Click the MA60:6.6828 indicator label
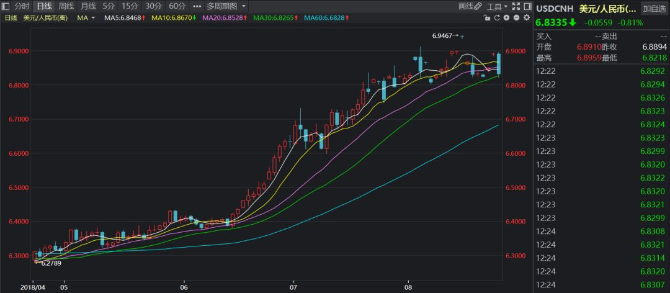 click(326, 17)
